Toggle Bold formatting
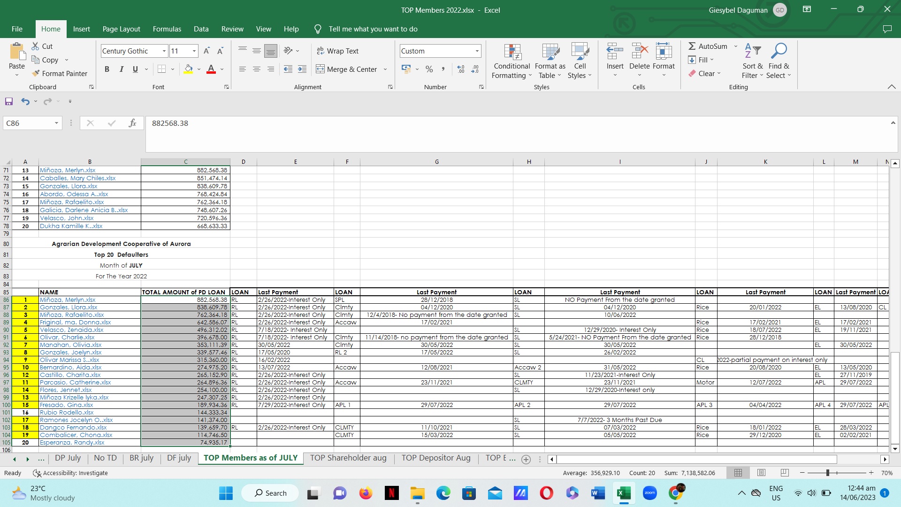This screenshot has height=507, width=901. (x=107, y=69)
